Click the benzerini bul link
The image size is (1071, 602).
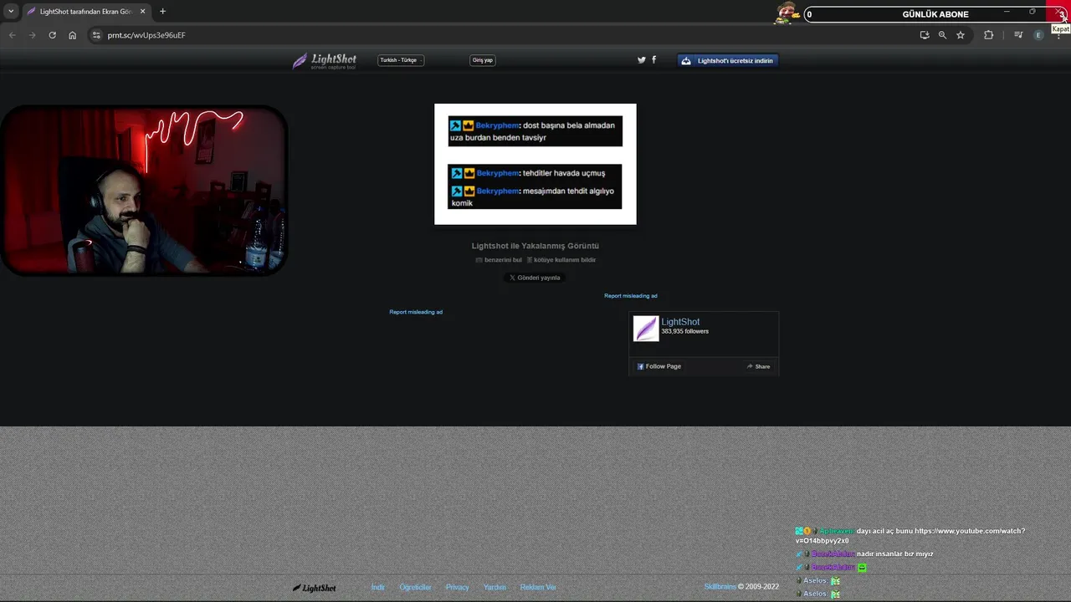click(499, 260)
